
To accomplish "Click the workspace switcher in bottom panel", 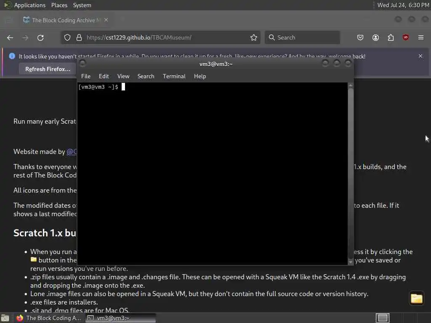I will (x=382, y=318).
